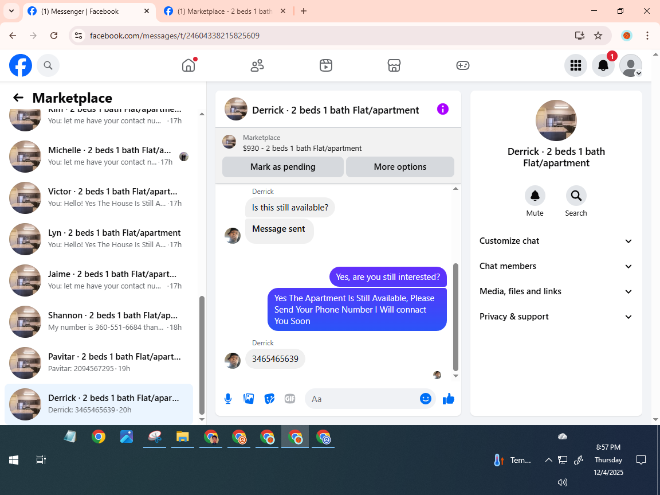The height and width of the screenshot is (495, 660).
Task: Click More options button
Action: 400,167
